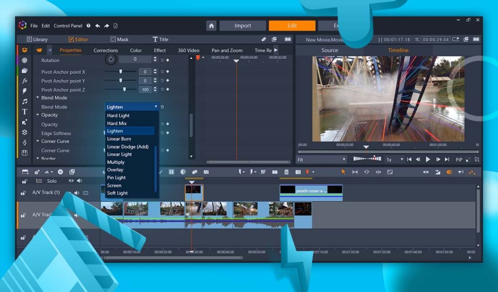Image resolution: width=498 pixels, height=292 pixels.
Task: Click the shuttle jog slider in the preview controls
Action: (x=367, y=158)
